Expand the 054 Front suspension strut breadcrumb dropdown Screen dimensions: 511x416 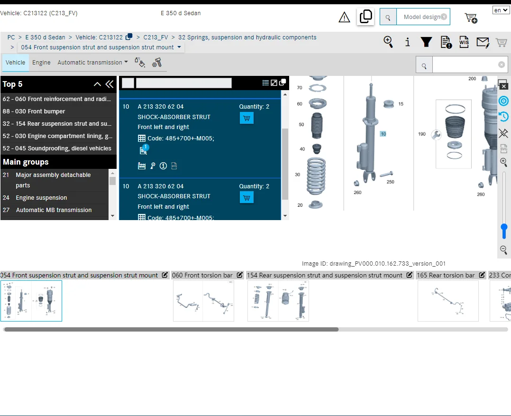tap(179, 47)
